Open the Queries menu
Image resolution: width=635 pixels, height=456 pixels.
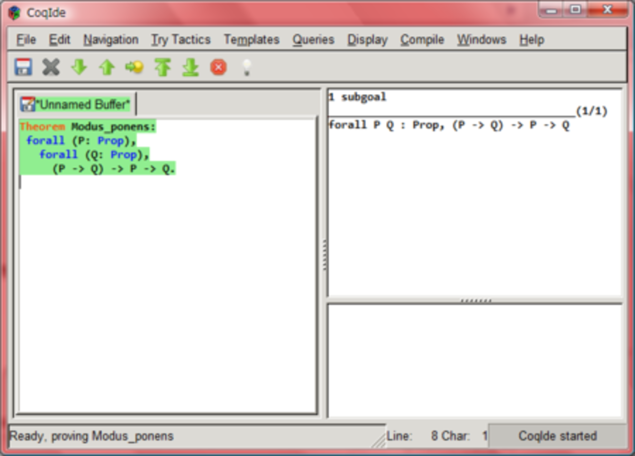314,40
